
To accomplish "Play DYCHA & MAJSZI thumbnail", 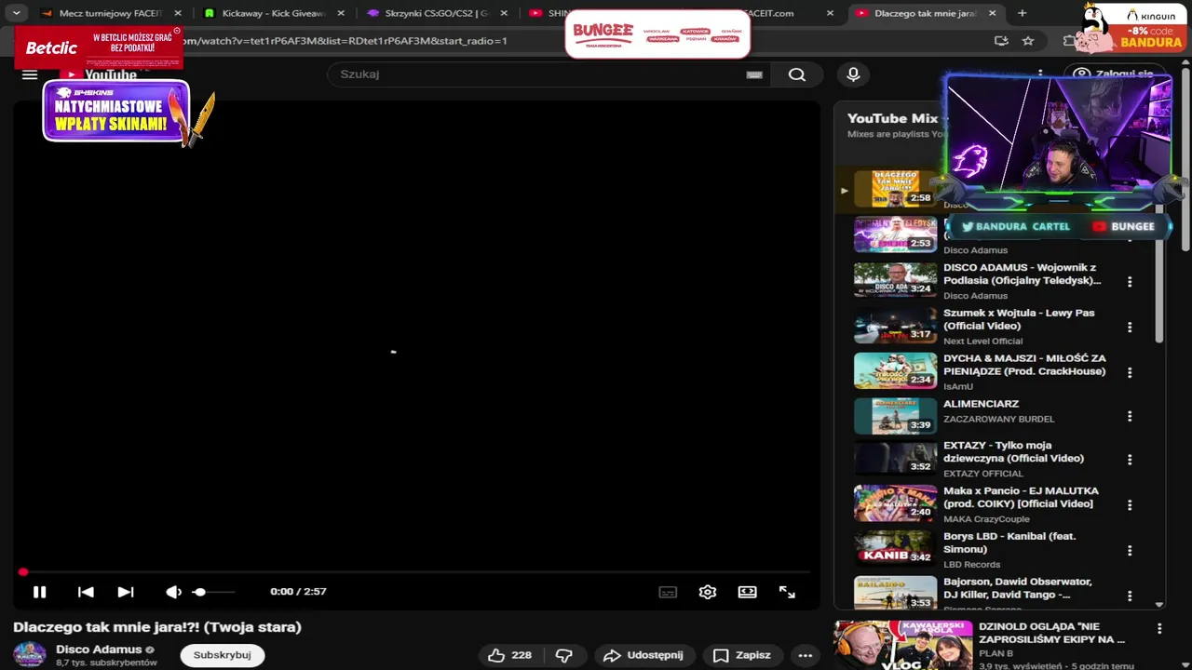I will coord(895,370).
